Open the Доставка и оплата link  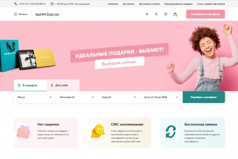pyautogui.click(x=149, y=4)
